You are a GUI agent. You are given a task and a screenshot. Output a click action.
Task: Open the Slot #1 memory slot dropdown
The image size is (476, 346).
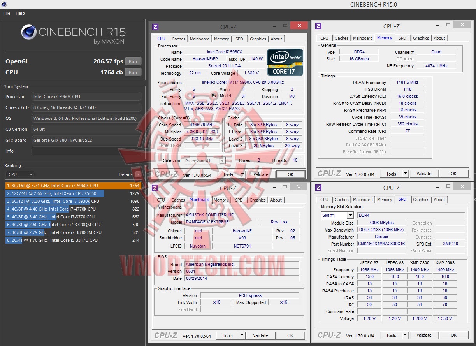(x=337, y=215)
